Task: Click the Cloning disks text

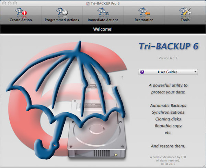Action: pos(168,119)
